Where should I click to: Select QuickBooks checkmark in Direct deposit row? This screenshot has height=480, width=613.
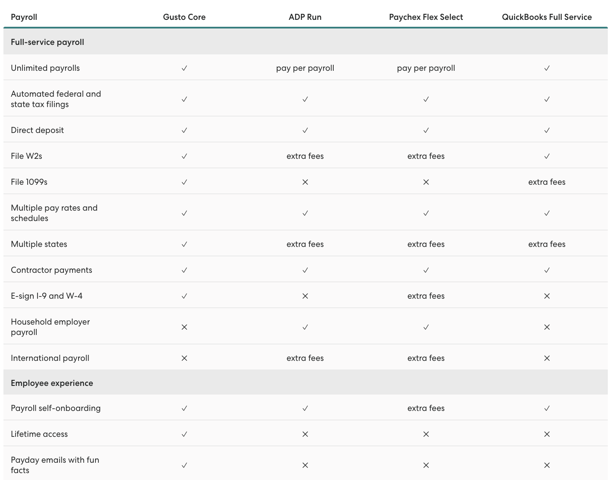(x=547, y=130)
